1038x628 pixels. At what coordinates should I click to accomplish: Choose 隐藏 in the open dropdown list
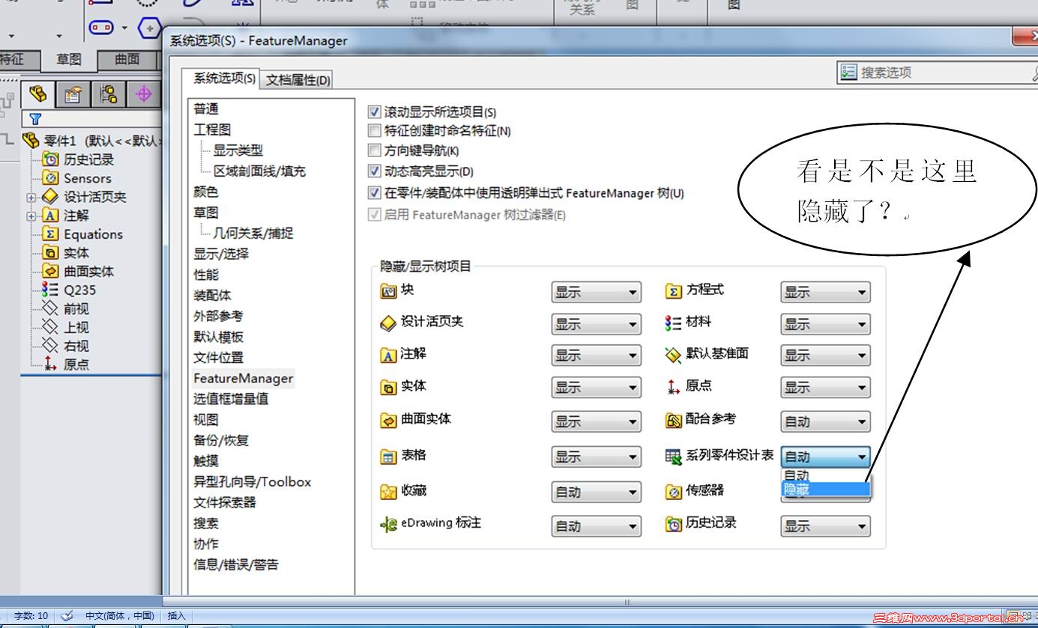tap(825, 490)
